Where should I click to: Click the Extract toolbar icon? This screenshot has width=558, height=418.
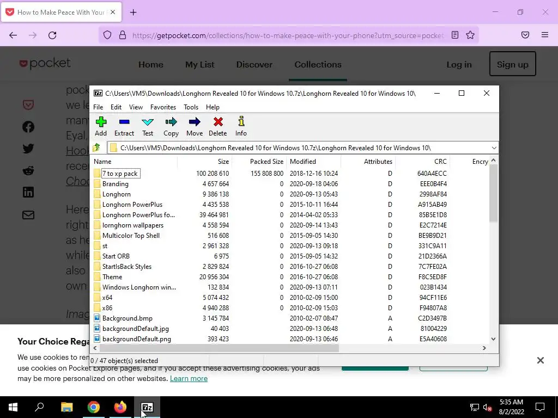pos(124,122)
